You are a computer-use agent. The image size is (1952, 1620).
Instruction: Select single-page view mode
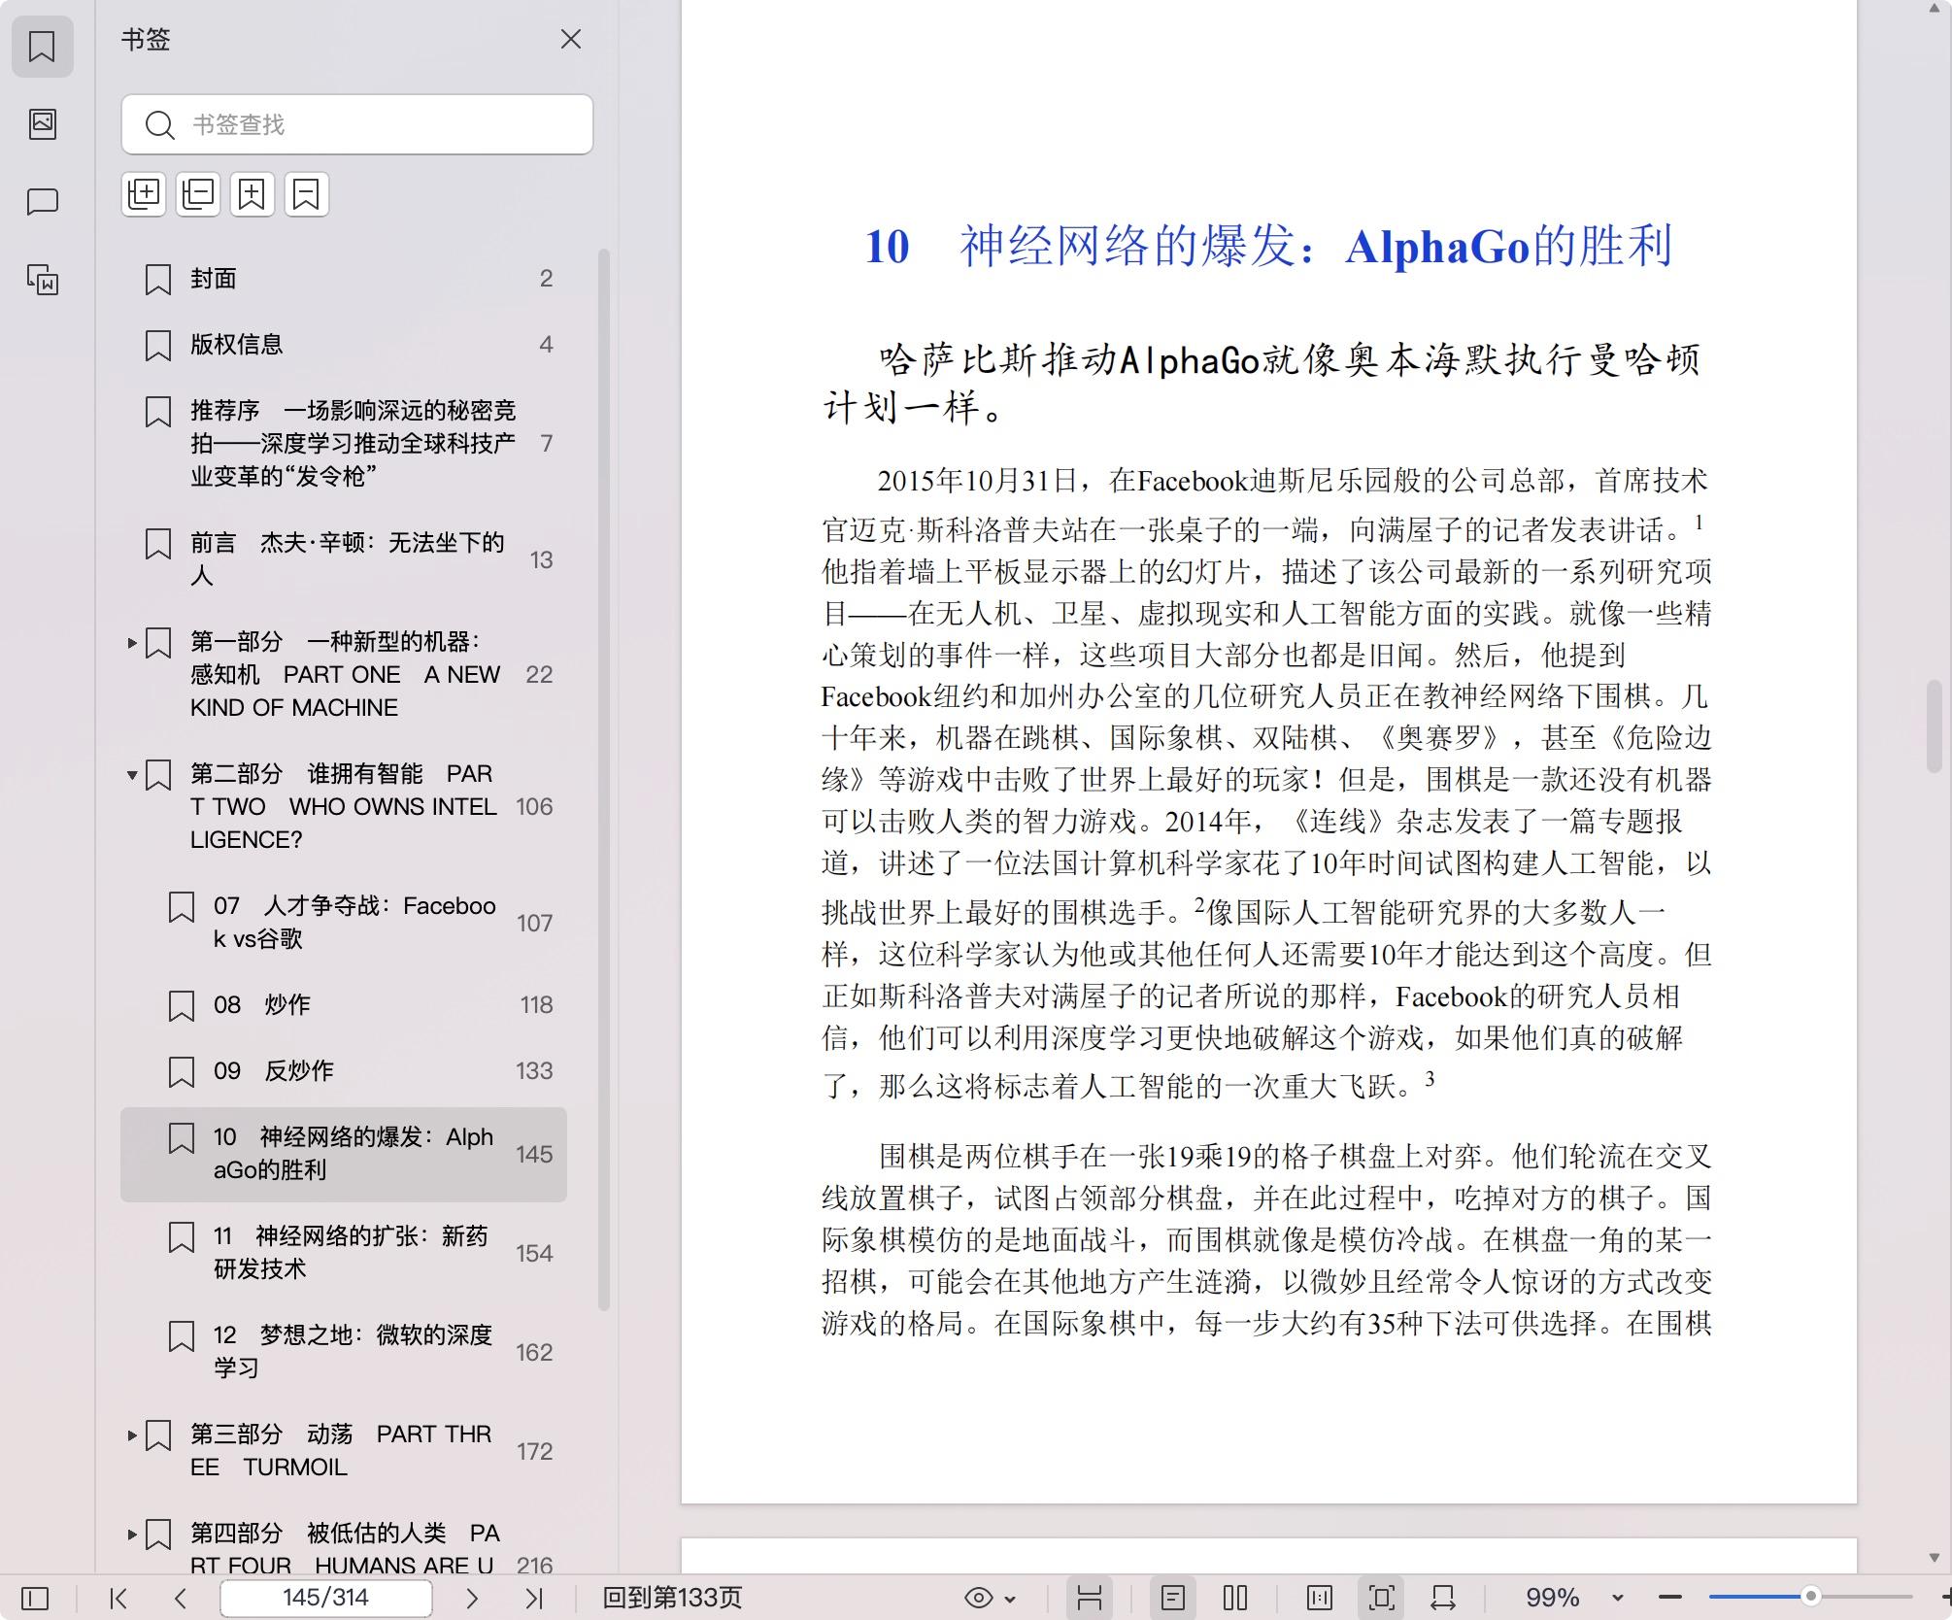coord(1173,1598)
